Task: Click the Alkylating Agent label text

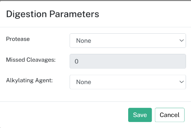Action: [29, 80]
